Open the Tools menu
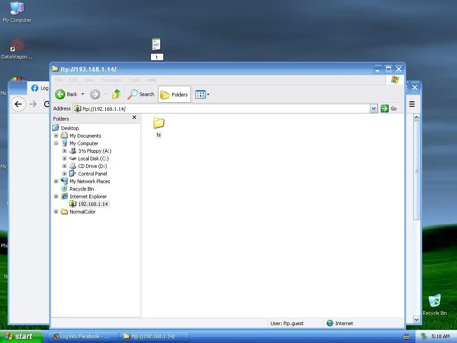Screen dimensions: 457x343 point(134,80)
